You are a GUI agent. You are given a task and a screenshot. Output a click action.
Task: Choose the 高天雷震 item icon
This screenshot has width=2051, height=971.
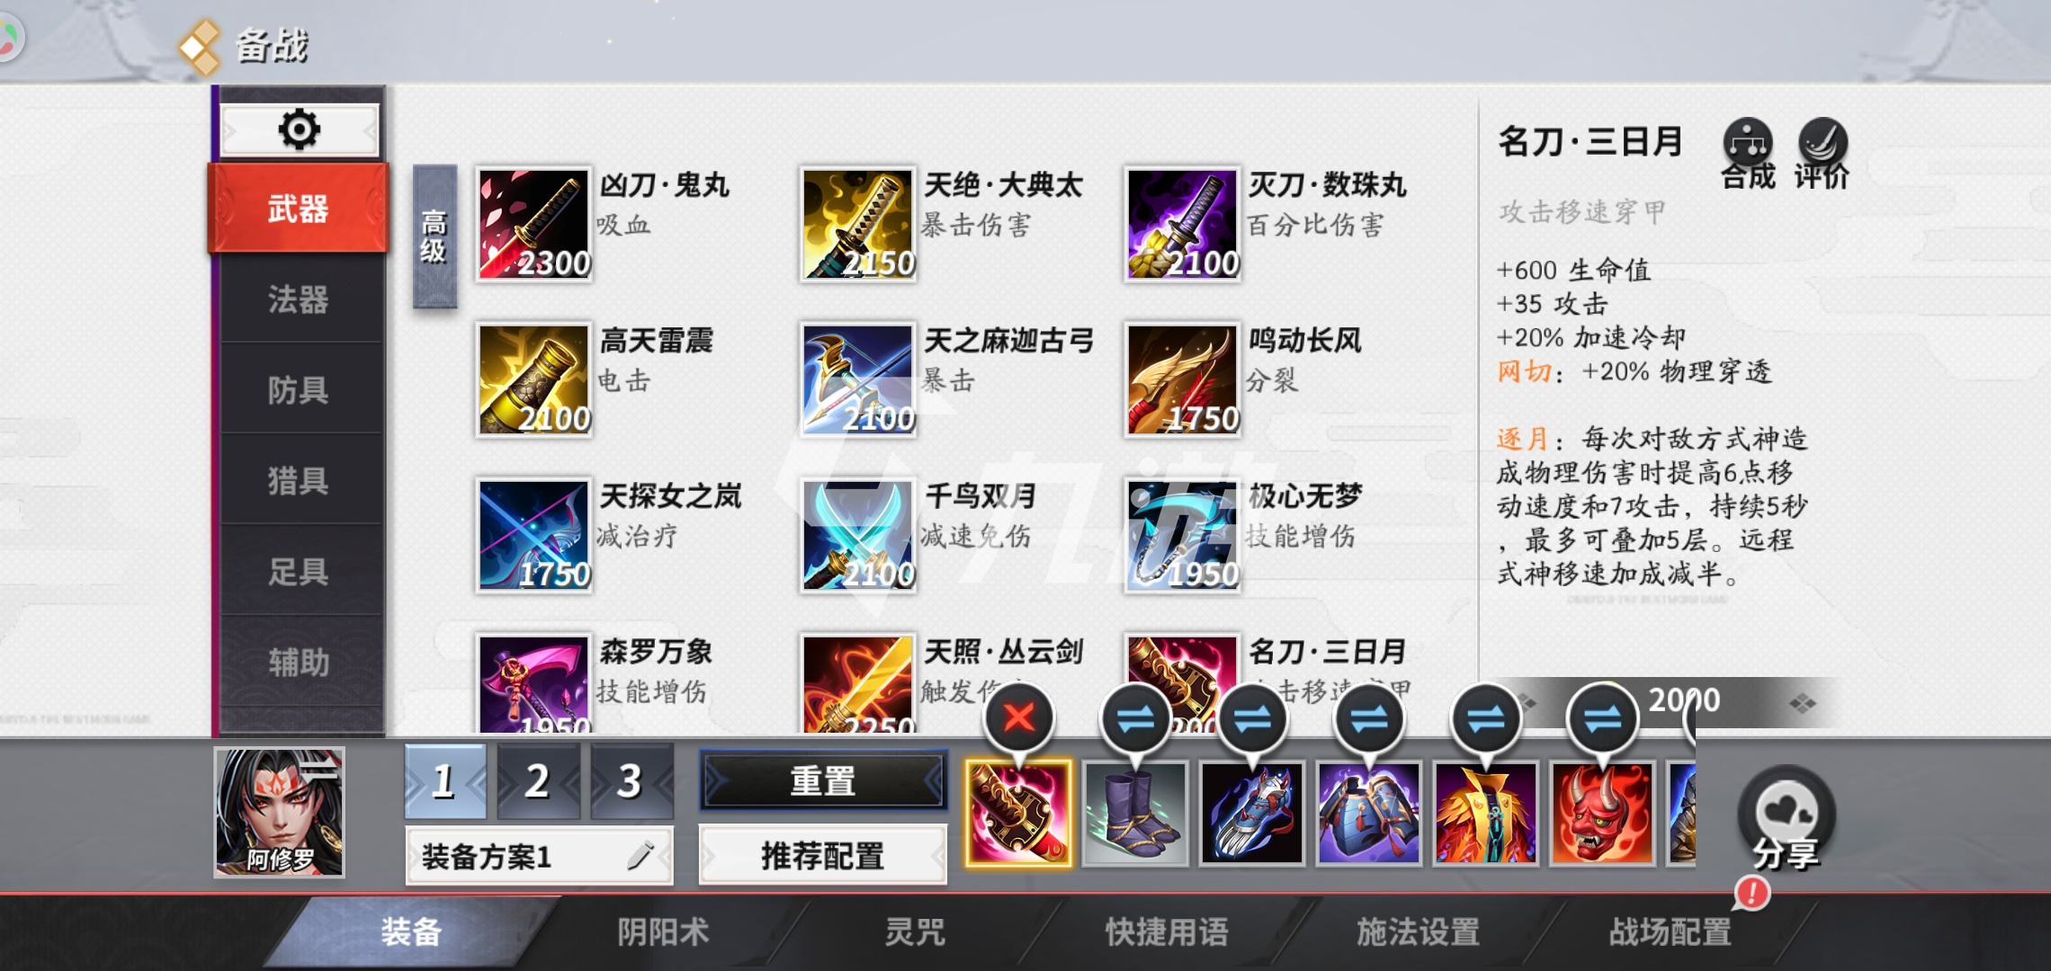(533, 380)
